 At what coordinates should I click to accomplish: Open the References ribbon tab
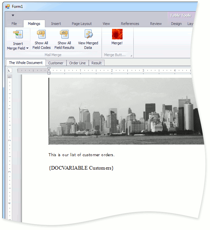[x=130, y=24]
